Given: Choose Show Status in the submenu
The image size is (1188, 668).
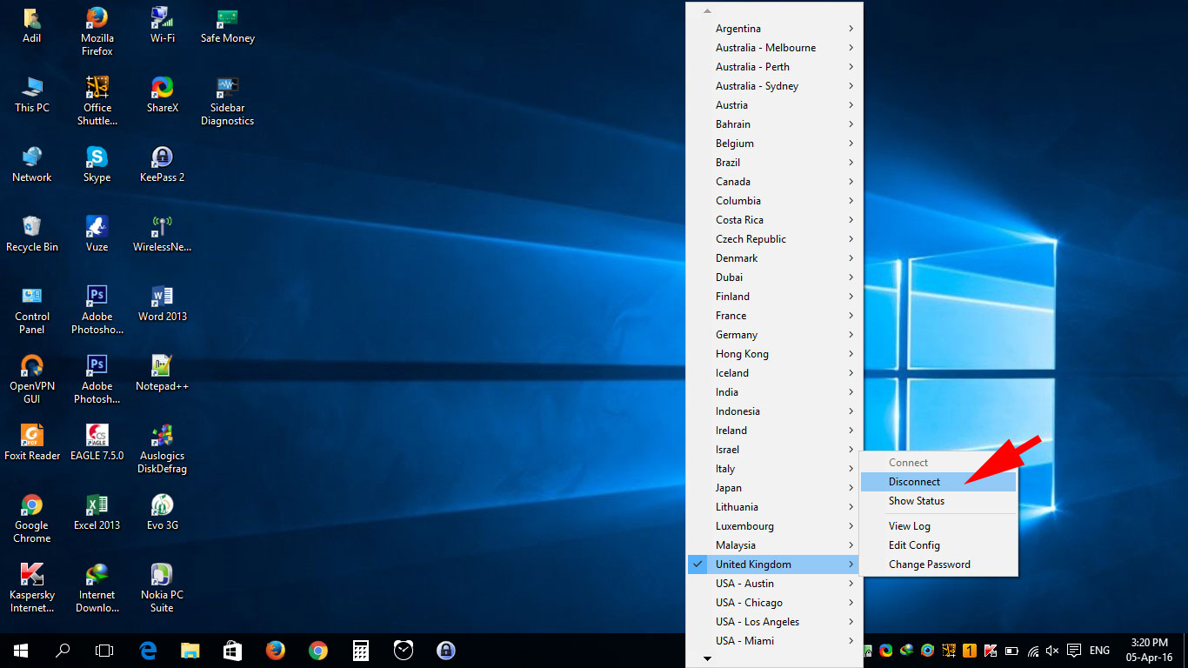Looking at the screenshot, I should pos(916,501).
